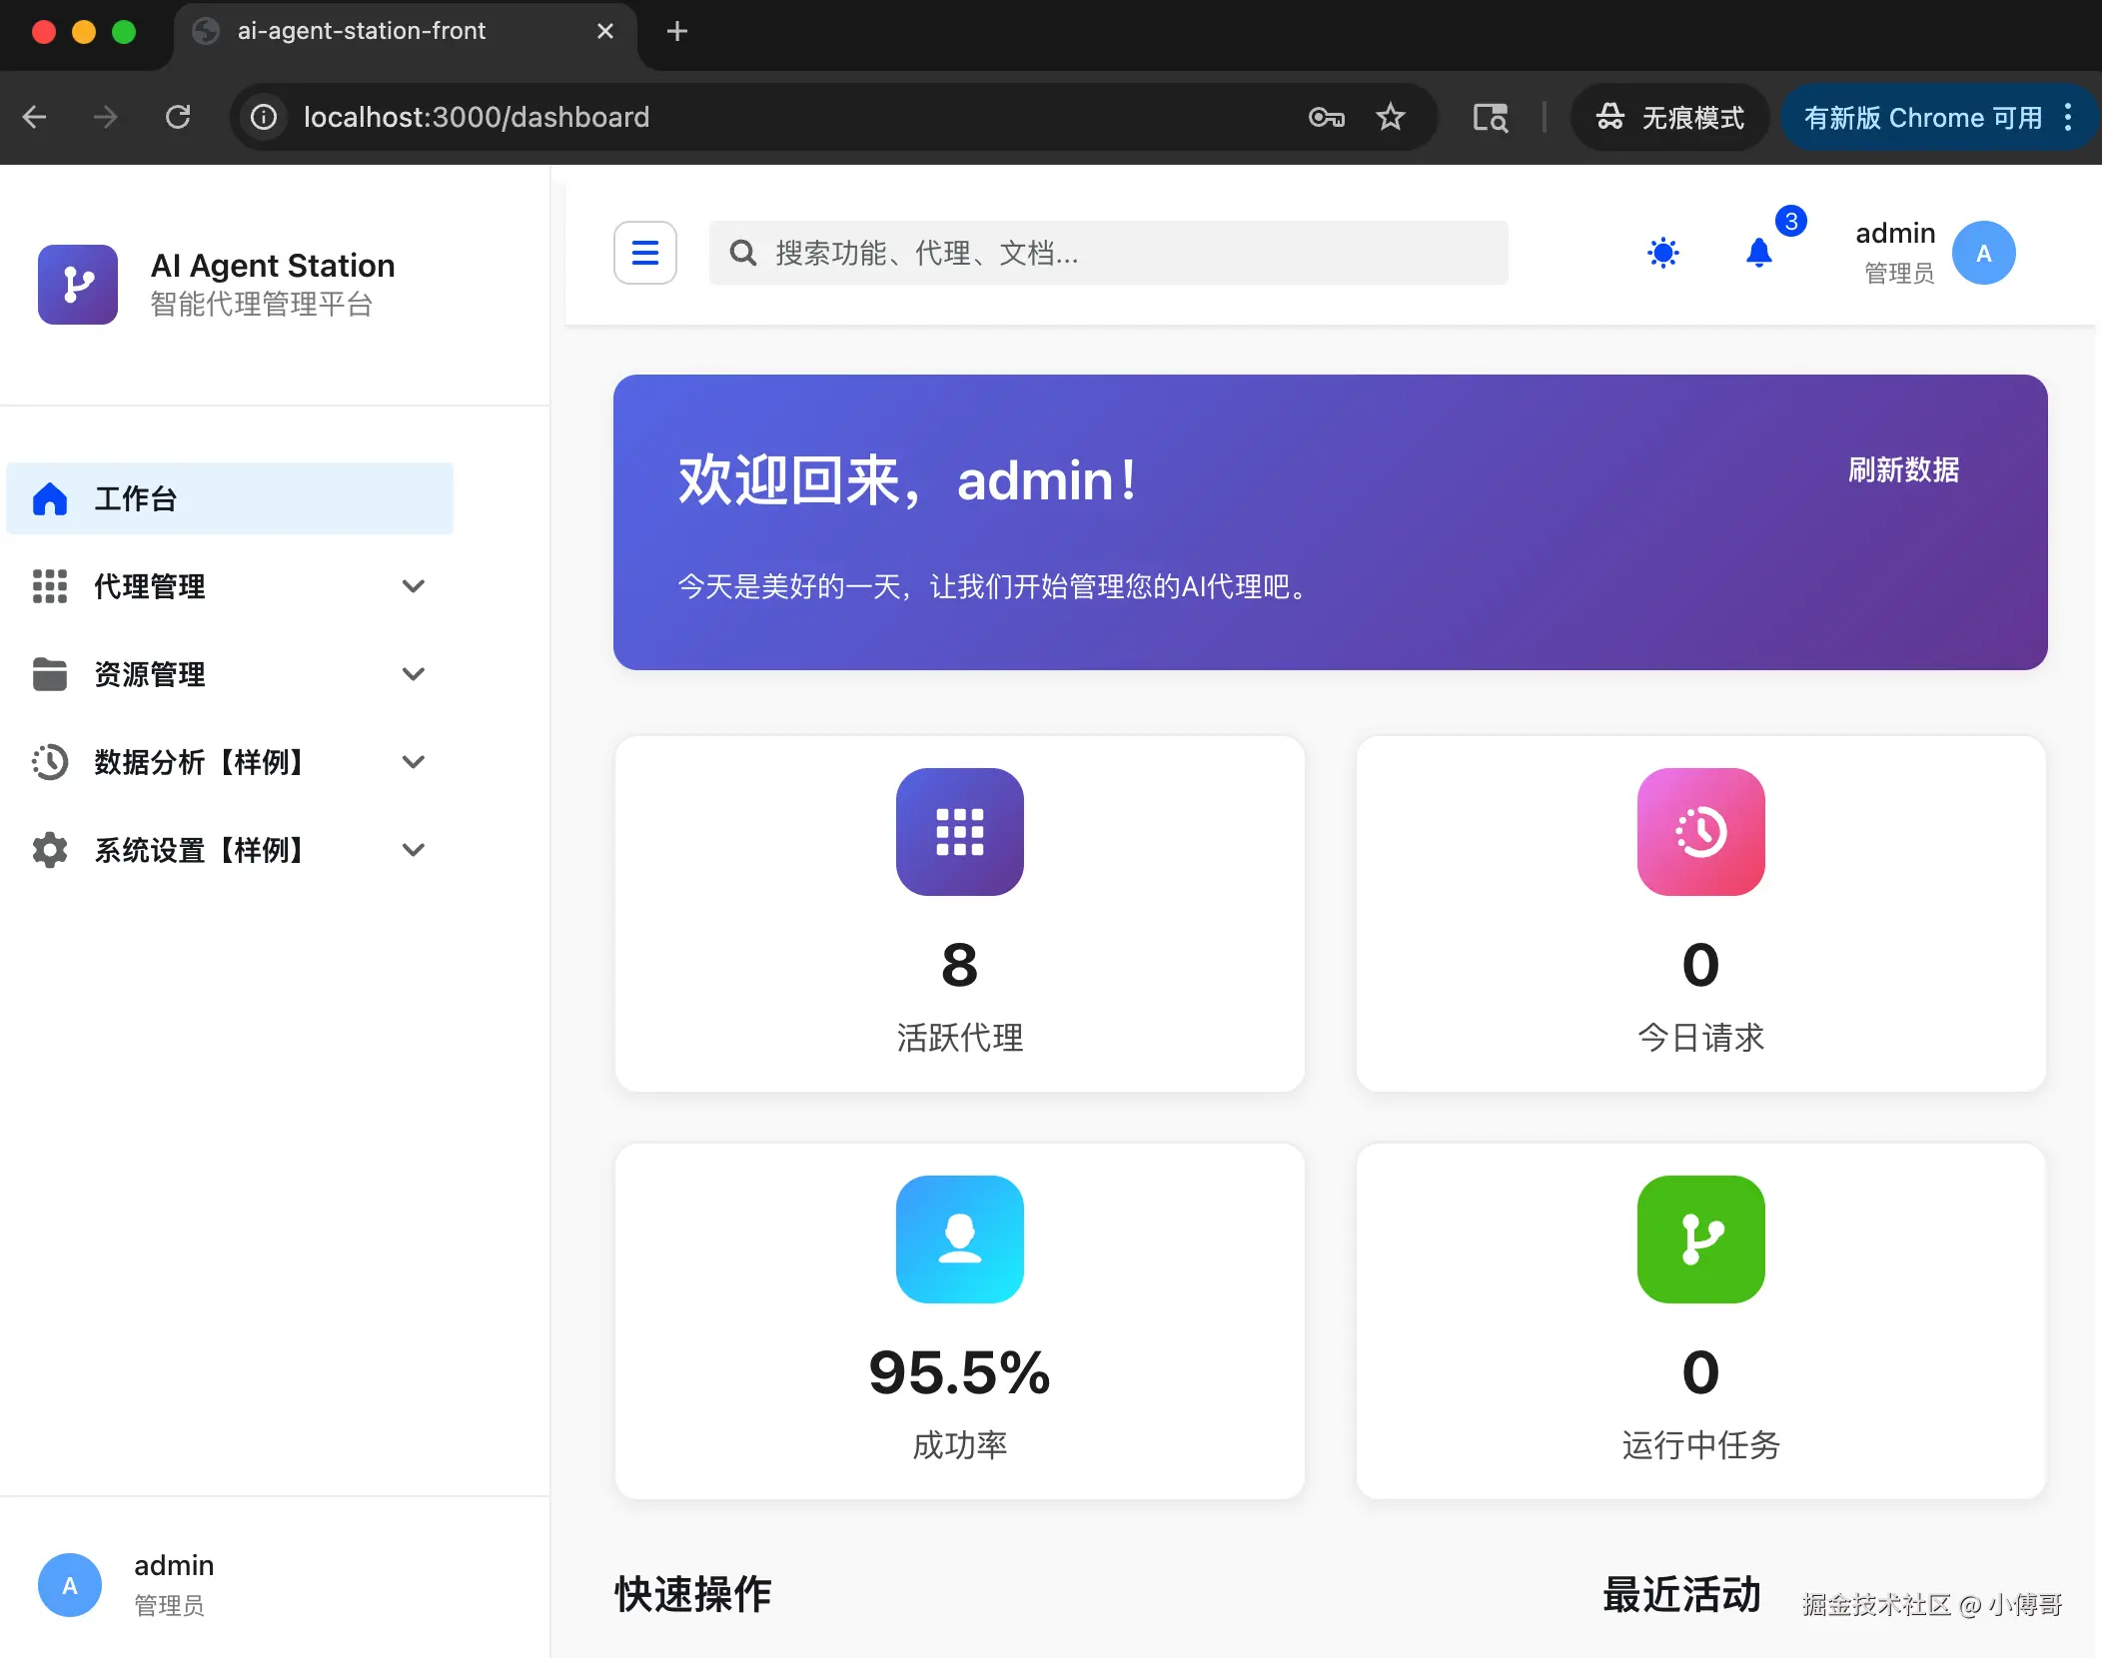The height and width of the screenshot is (1658, 2102).
Task: Click the active agents grid icon
Action: pos(959,832)
